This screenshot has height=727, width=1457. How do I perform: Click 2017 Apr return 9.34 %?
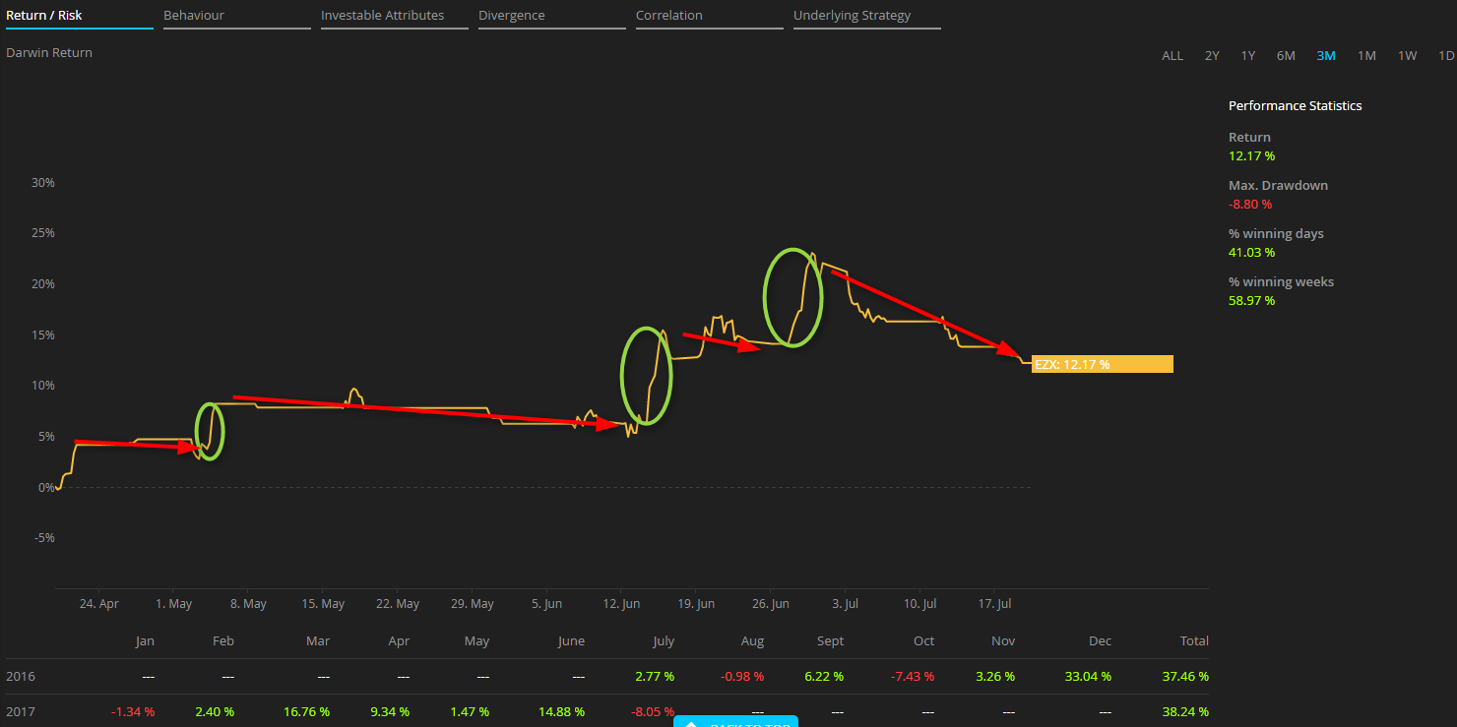click(x=390, y=711)
